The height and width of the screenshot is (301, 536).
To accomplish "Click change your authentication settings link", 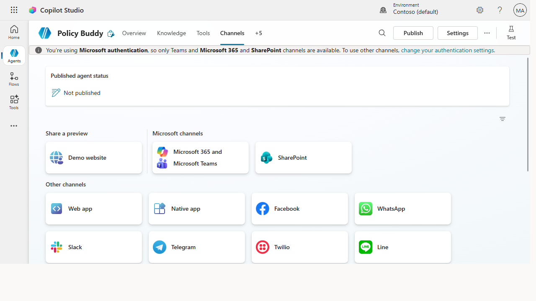I will [x=448, y=50].
